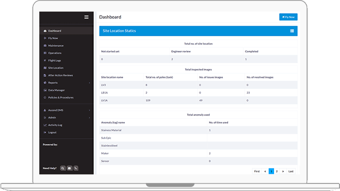Click the Maker anomaly row

pos(198,153)
